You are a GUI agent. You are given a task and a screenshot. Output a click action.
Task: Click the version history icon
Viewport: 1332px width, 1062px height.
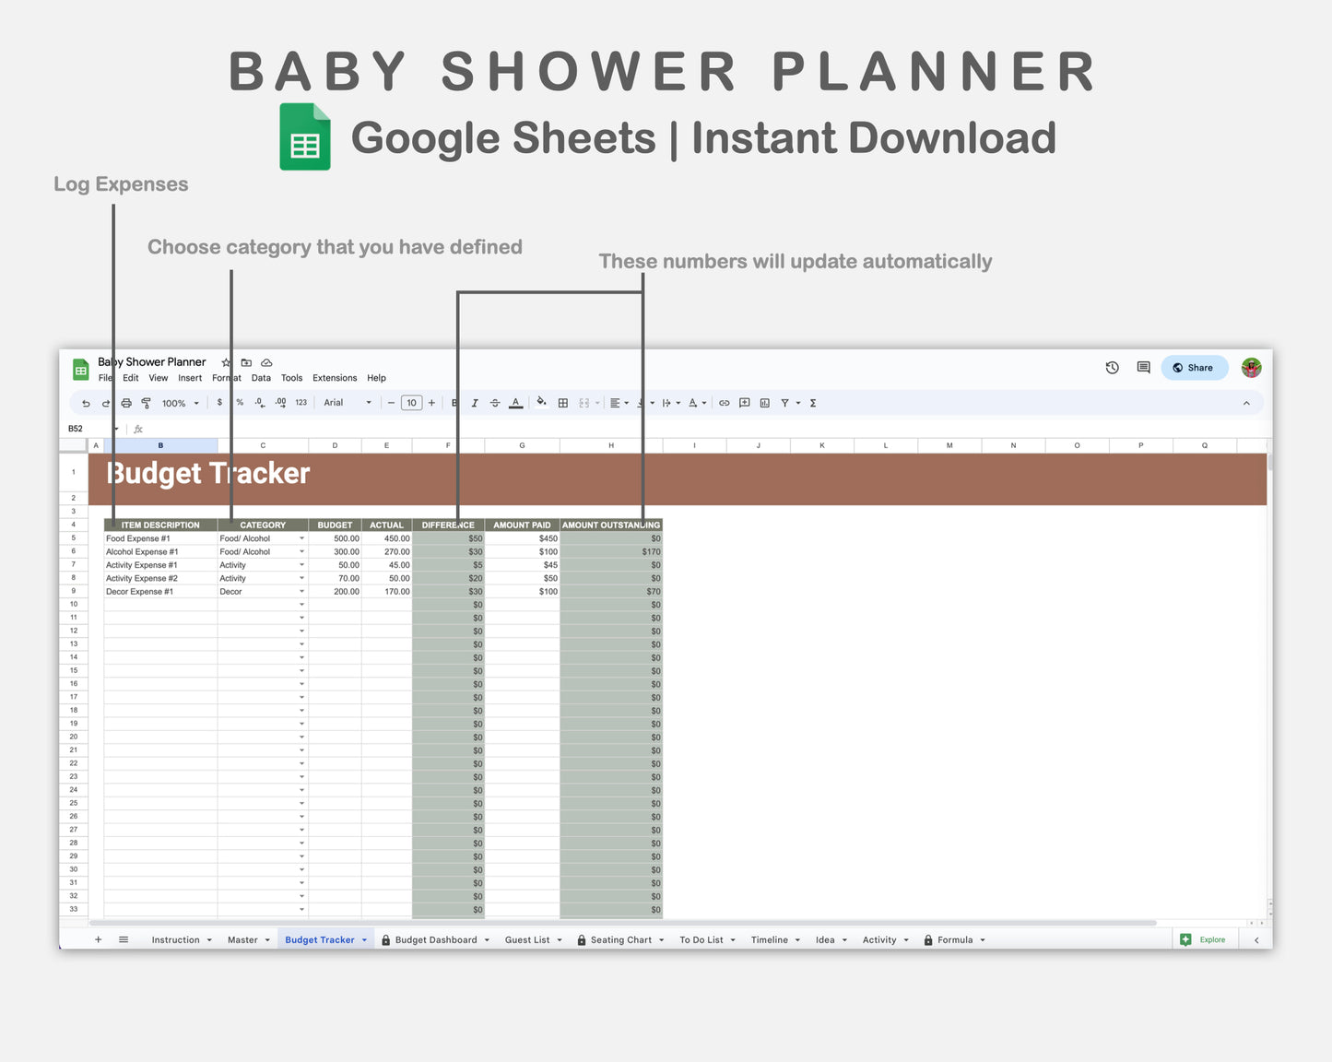tap(1112, 367)
